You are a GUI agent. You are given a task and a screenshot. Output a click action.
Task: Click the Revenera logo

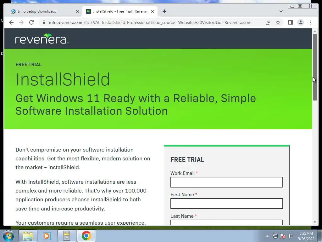[42, 38]
